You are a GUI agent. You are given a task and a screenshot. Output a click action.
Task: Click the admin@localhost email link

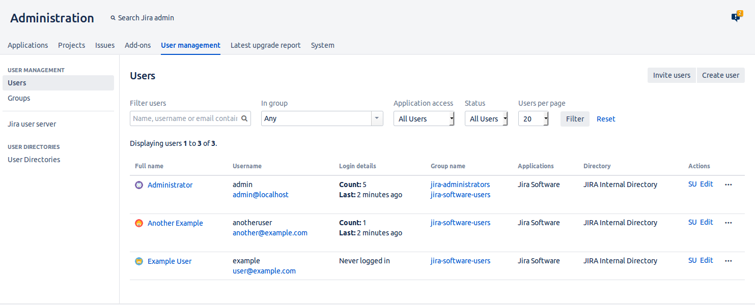pos(261,195)
